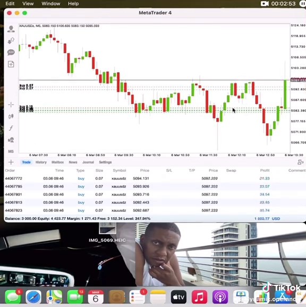
Task: Open the Edit menu
Action: click(10, 4)
